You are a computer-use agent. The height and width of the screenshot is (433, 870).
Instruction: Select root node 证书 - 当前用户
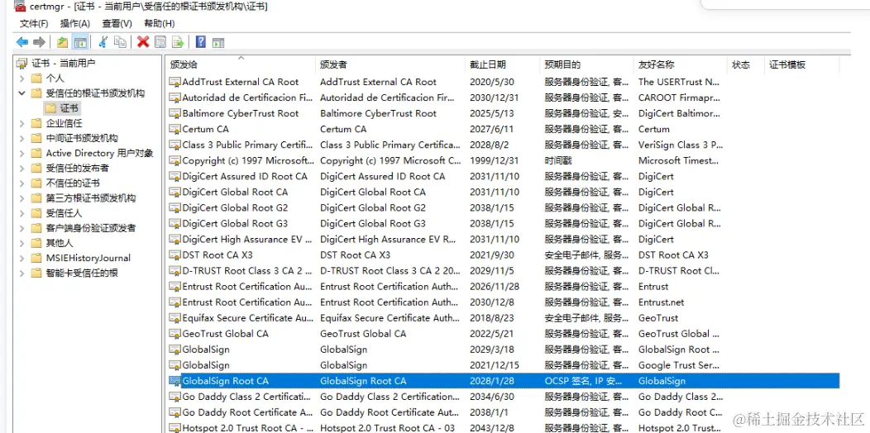coord(63,63)
